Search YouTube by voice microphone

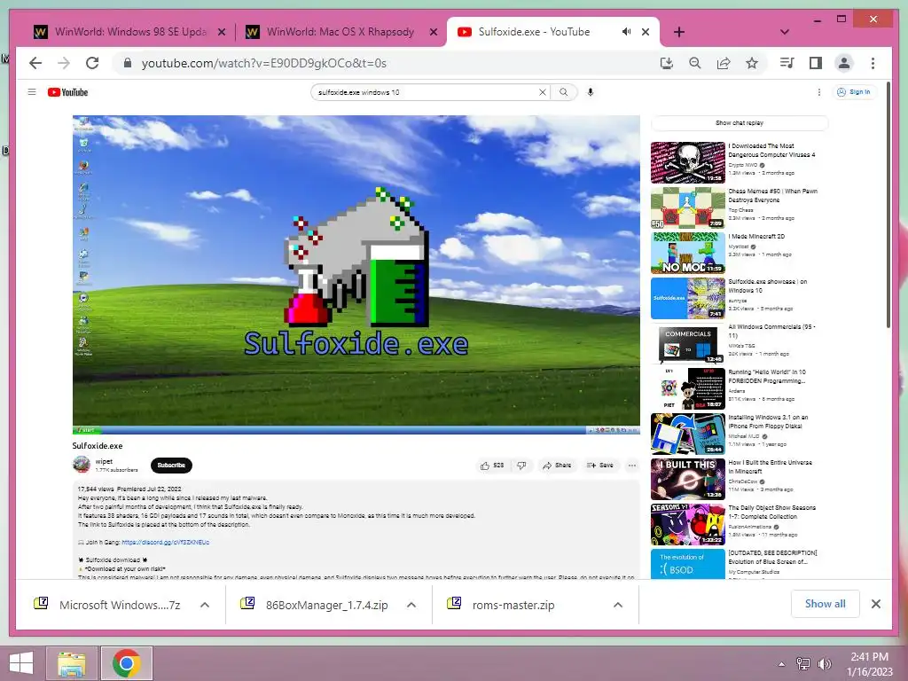point(590,92)
